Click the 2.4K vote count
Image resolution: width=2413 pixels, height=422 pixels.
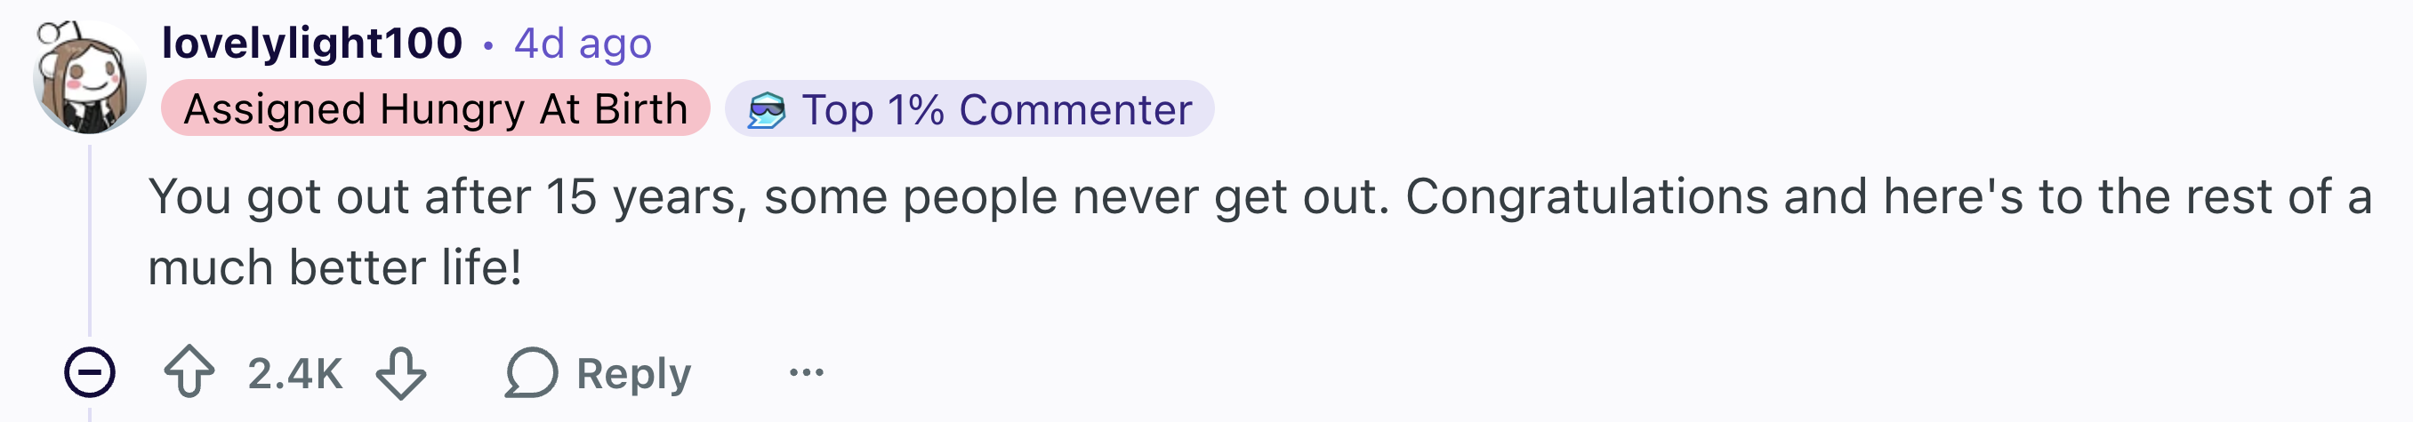(x=295, y=373)
